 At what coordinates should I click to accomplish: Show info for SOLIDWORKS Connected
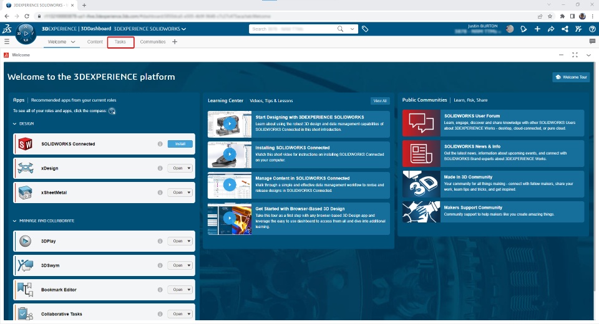pos(160,144)
